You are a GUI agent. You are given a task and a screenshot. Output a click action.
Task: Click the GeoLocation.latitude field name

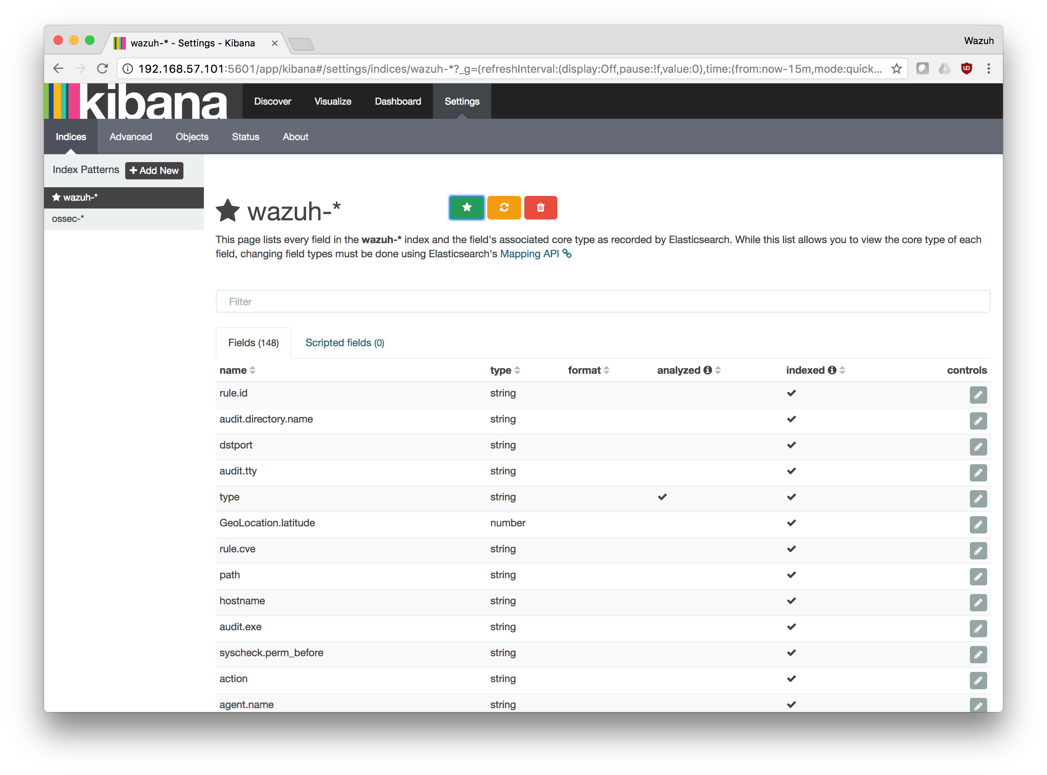(267, 522)
